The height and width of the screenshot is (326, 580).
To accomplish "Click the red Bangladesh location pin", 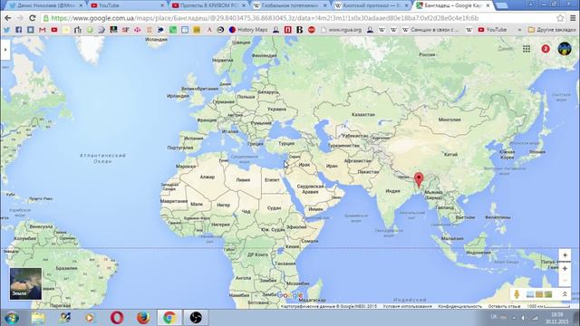I will 419,179.
